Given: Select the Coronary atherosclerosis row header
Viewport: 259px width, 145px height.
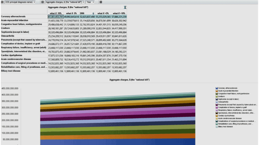Looking at the screenshot, I should coord(24,17).
